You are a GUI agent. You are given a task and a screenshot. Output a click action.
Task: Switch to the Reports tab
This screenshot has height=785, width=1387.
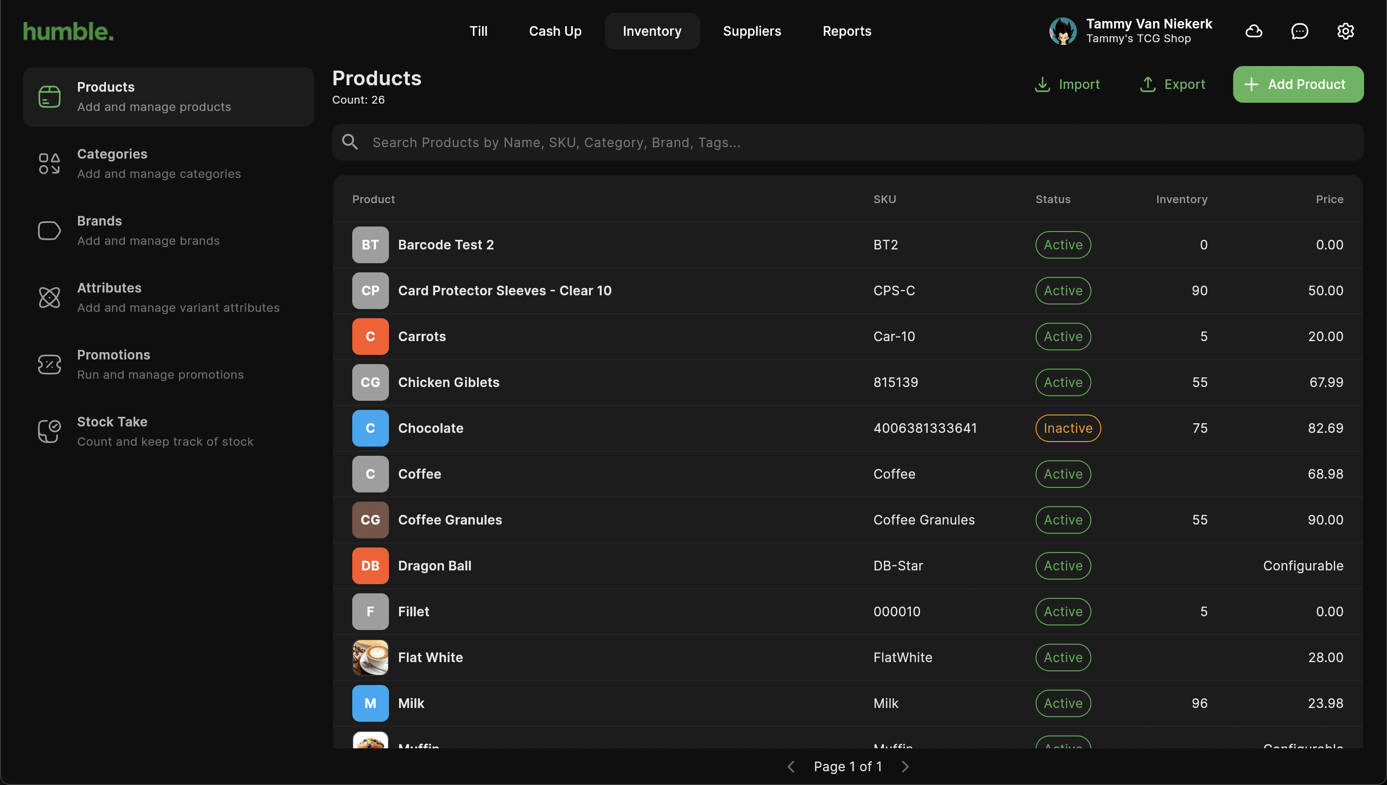coord(846,31)
